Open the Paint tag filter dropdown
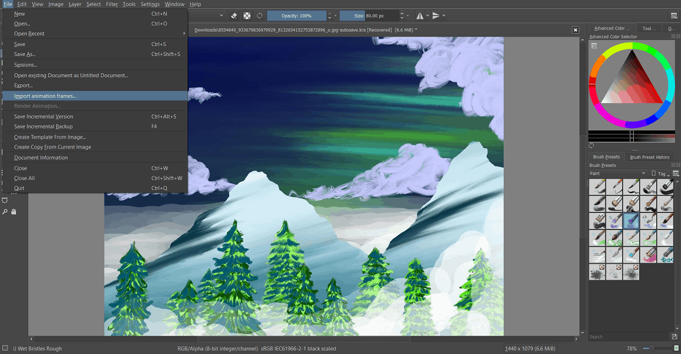Image resolution: width=681 pixels, height=354 pixels. 618,173
